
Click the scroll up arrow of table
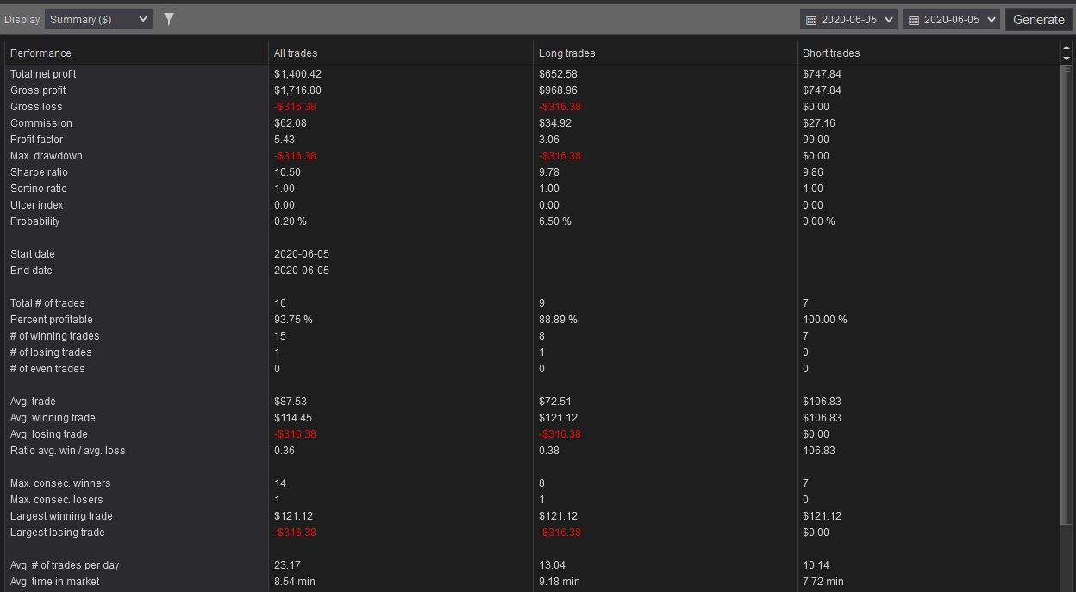[x=1067, y=48]
